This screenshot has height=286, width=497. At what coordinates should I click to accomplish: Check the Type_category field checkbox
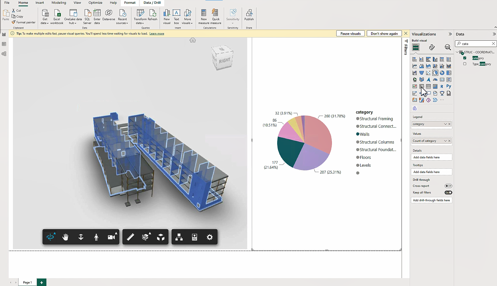(465, 64)
